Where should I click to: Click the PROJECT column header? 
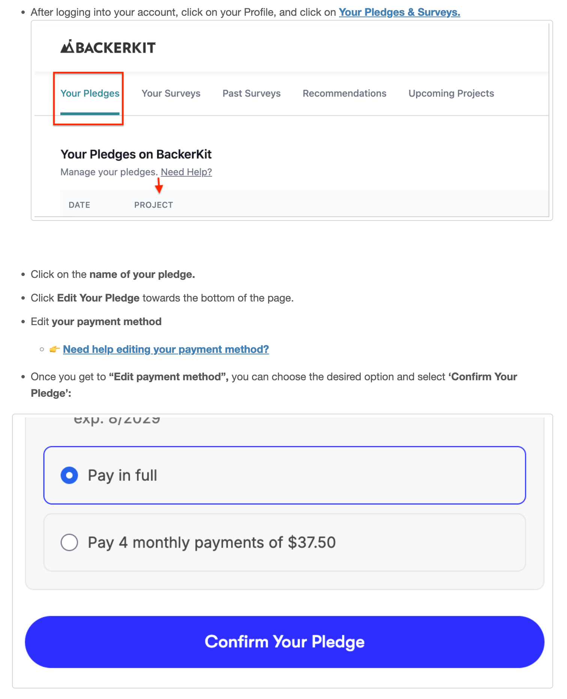pyautogui.click(x=154, y=205)
